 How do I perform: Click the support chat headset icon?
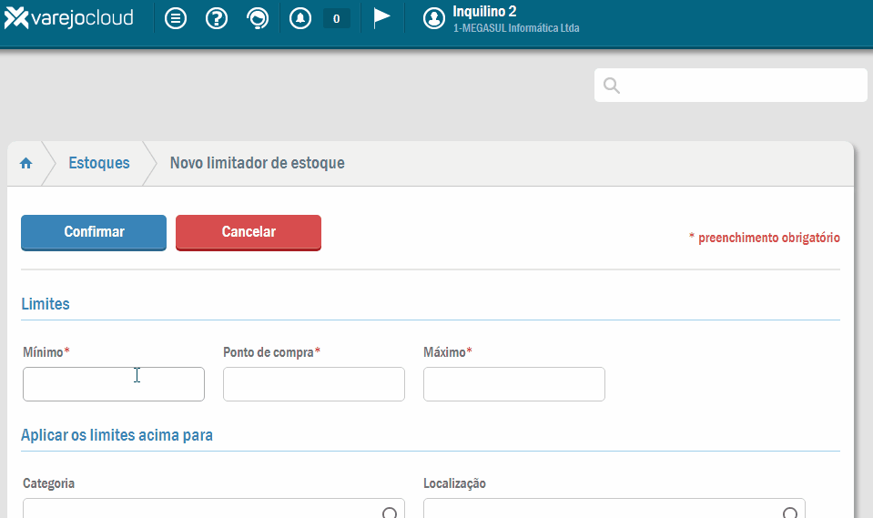coord(258,18)
